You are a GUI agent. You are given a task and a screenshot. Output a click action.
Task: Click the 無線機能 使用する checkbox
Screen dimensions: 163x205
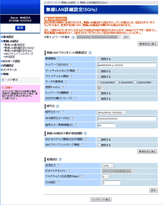tap(99, 59)
